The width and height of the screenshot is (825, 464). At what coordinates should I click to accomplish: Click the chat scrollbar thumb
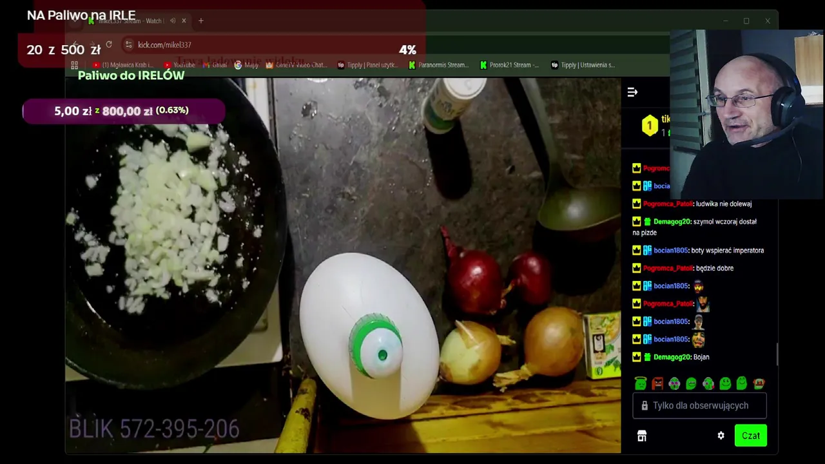[x=777, y=354]
